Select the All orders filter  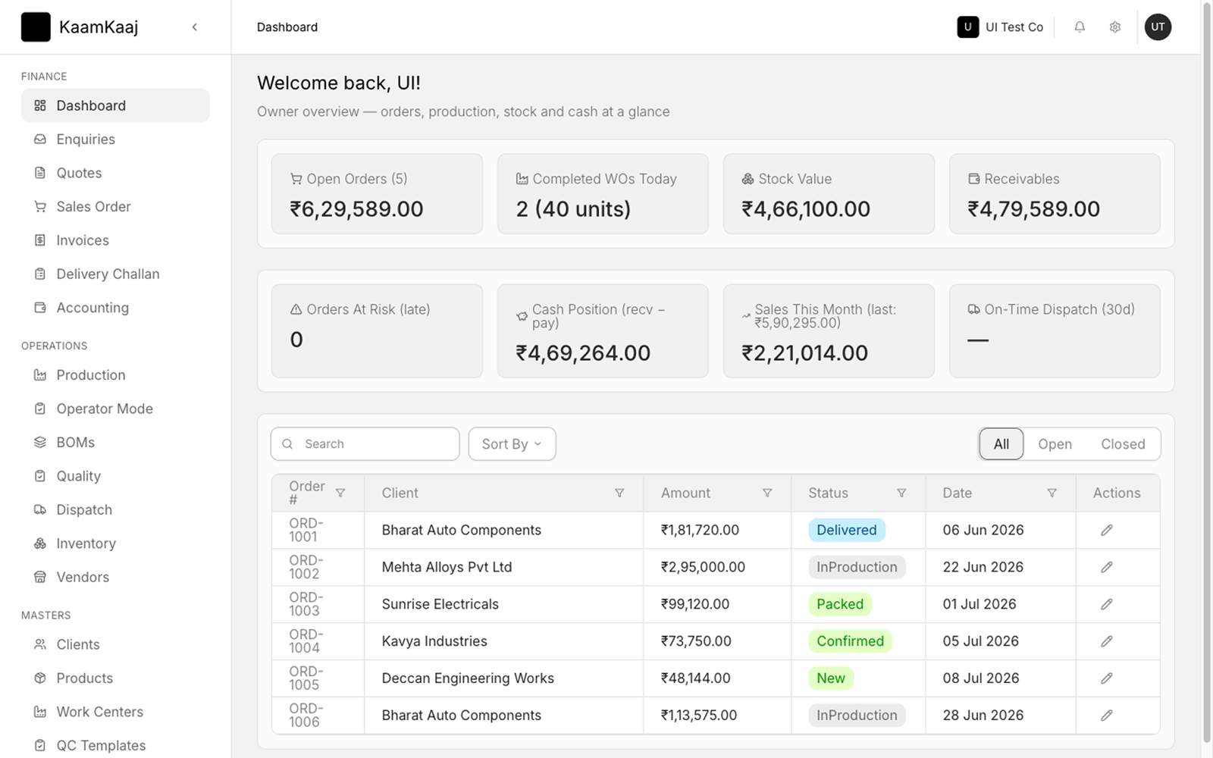1001,444
